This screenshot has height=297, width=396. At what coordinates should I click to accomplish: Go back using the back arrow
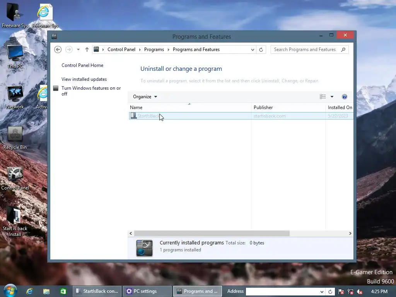58,49
